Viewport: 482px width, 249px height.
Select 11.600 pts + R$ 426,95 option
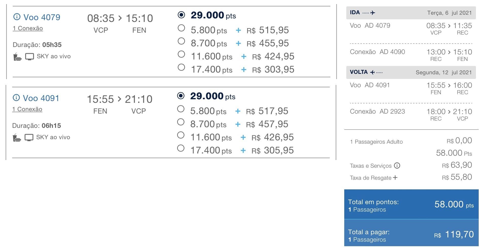tap(181, 135)
